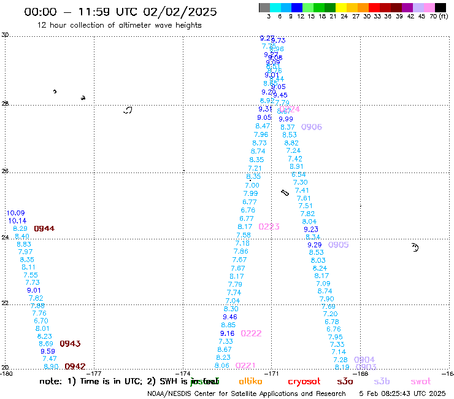Click the wave height value 8.06
The image size is (454, 399).
[222, 366]
